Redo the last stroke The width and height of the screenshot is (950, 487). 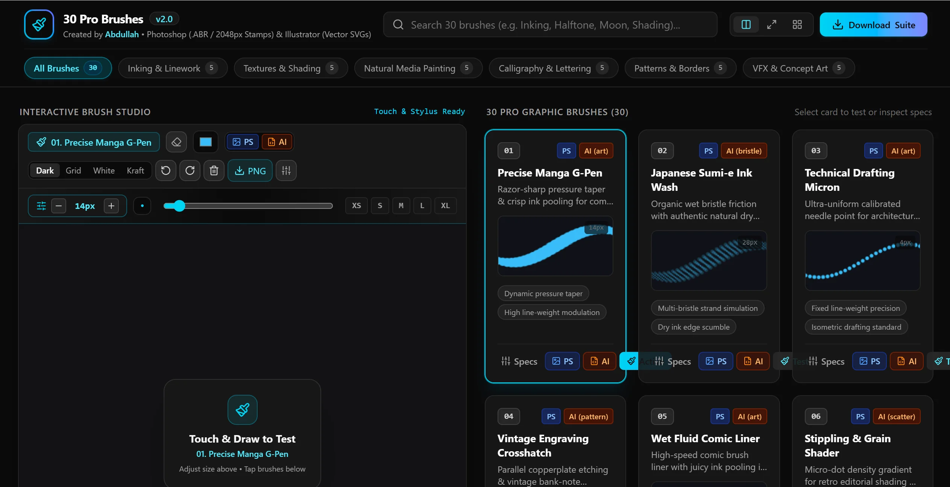click(190, 170)
